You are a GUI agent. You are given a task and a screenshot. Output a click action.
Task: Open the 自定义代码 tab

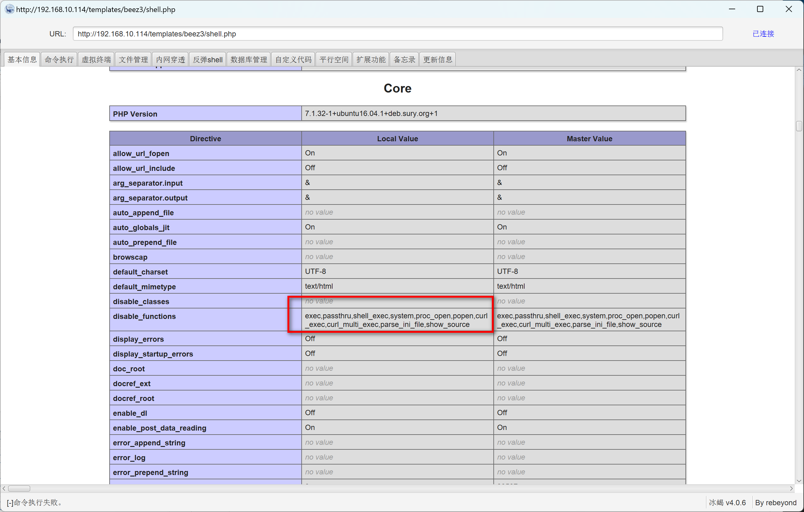(x=293, y=60)
